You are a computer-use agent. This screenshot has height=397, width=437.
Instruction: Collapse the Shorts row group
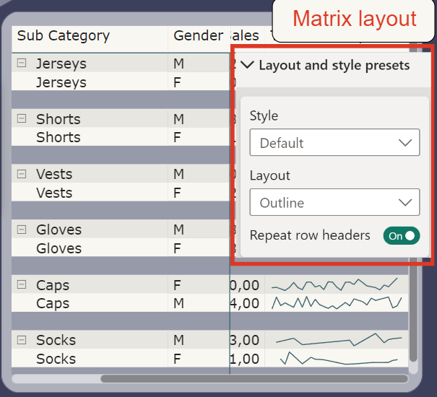pyautogui.click(x=22, y=119)
